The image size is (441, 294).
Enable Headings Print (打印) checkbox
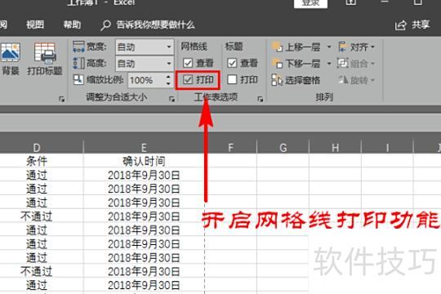[x=232, y=79]
